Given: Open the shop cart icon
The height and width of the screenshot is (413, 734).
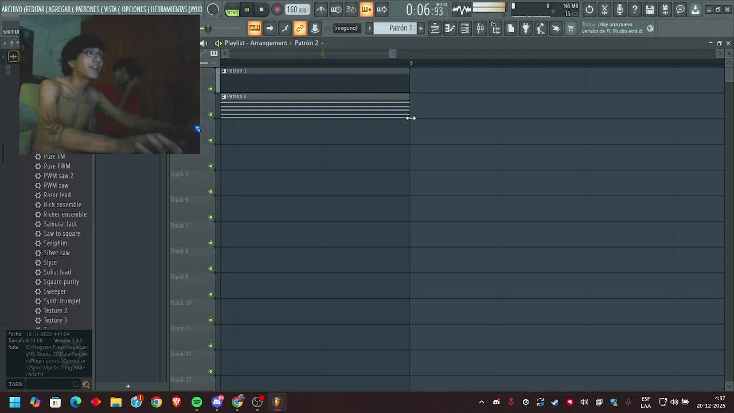Looking at the screenshot, I should coord(571,28).
